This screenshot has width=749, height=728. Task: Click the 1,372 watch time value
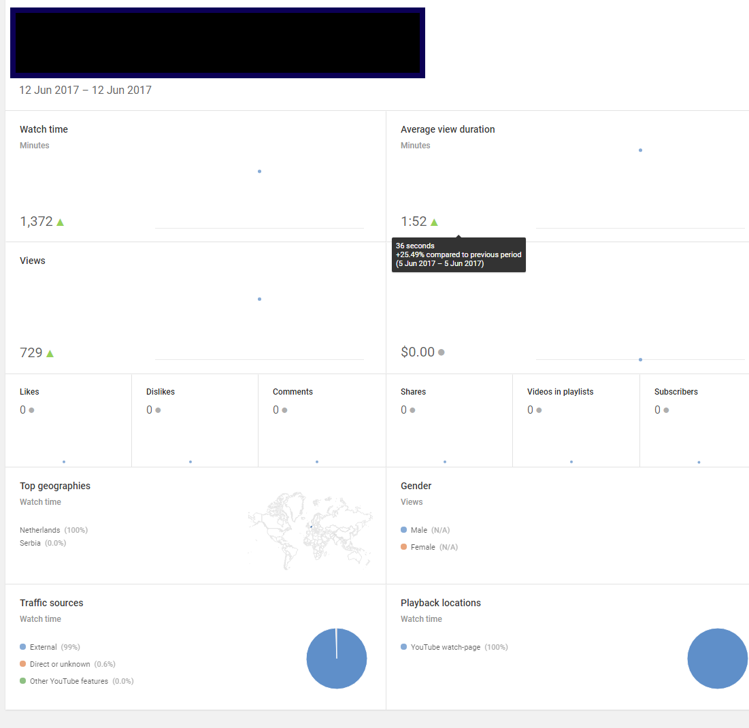36,222
